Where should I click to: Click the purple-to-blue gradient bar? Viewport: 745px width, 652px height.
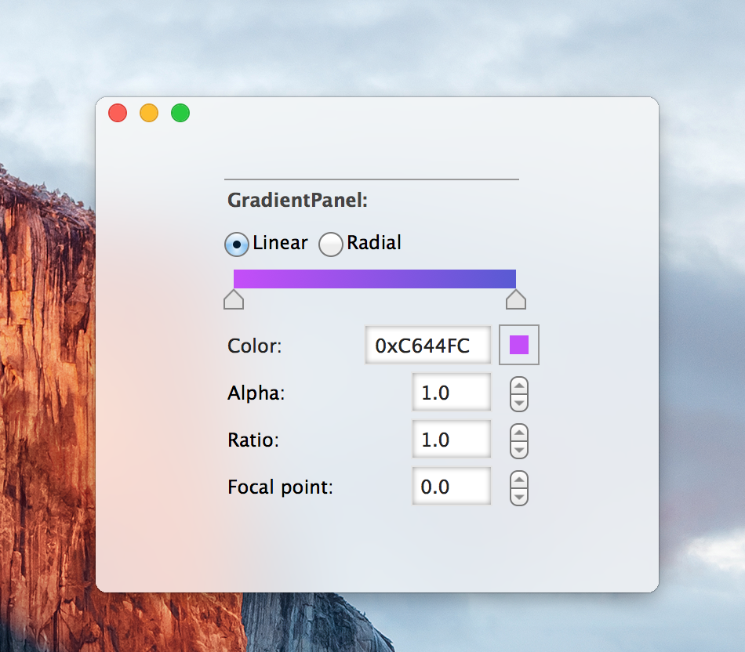click(375, 279)
